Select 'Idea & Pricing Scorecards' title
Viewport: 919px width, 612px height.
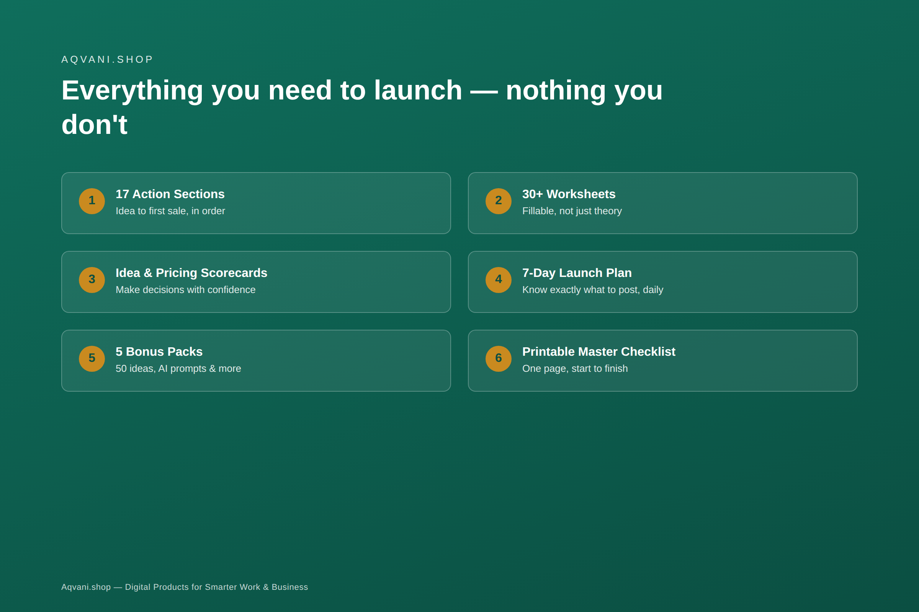point(191,273)
